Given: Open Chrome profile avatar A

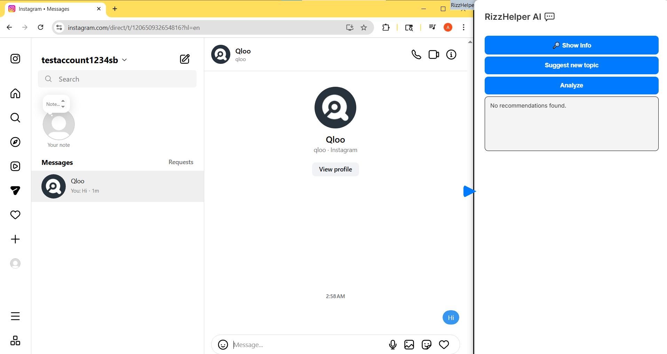Looking at the screenshot, I should click(448, 27).
